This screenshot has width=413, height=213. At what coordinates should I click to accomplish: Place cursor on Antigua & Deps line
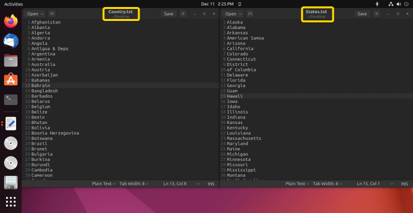point(50,48)
